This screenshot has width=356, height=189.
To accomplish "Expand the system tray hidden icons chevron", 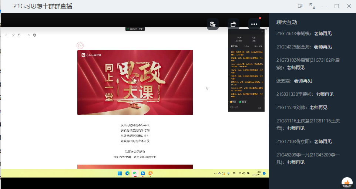I will [215, 173].
